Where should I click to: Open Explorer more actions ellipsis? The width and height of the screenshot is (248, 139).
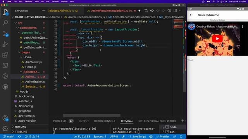43,11
